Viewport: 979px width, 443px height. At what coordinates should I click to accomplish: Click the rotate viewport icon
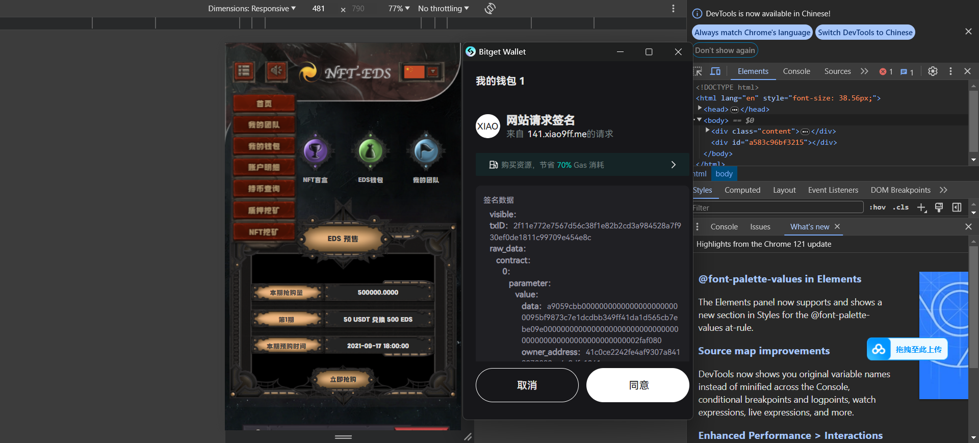tap(490, 9)
